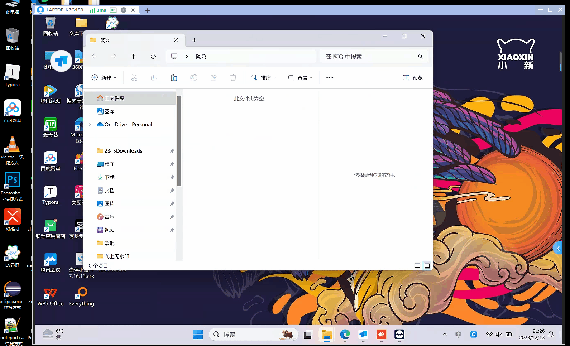570x346 pixels.
Task: Open Typora icon on local desktop
Action: coord(13,75)
